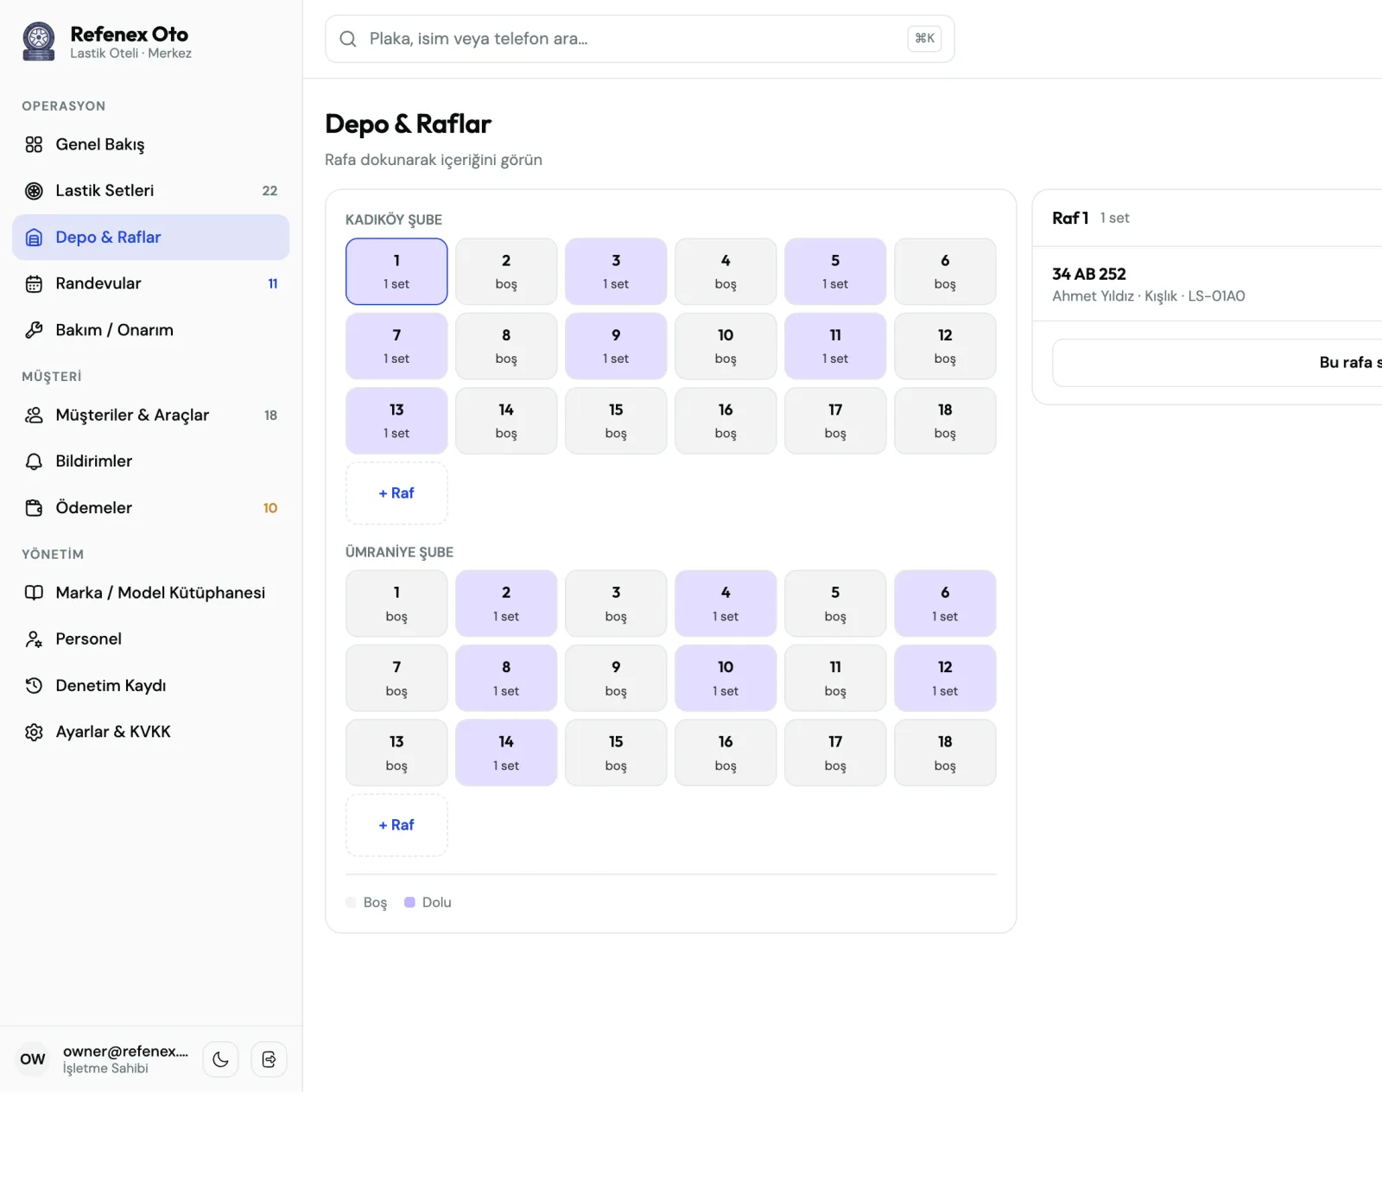Log out using the exit icon
The width and height of the screenshot is (1382, 1188).
click(x=269, y=1059)
